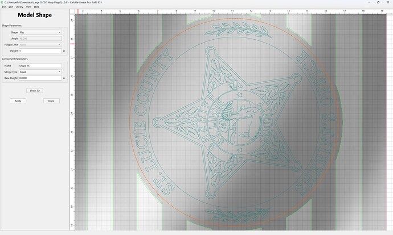Open the Height Limit dropdown
The height and width of the screenshot is (235, 393).
point(40,44)
